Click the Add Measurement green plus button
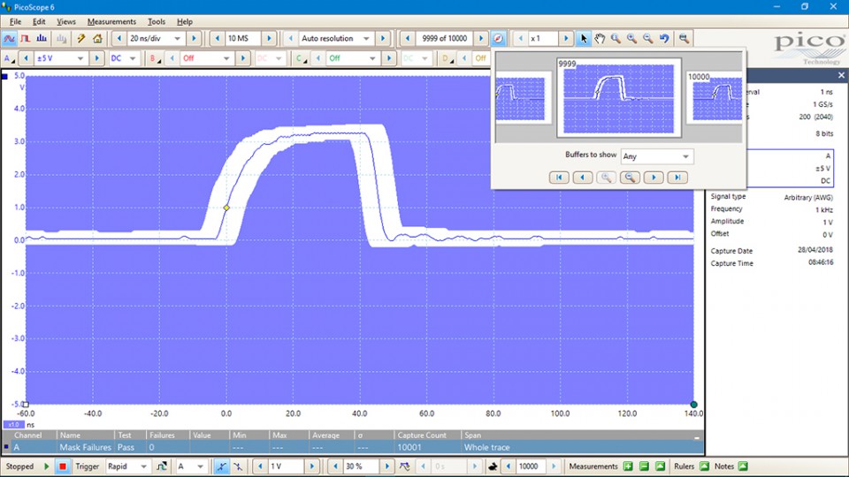Screen dimensions: 849x477 click(x=629, y=466)
